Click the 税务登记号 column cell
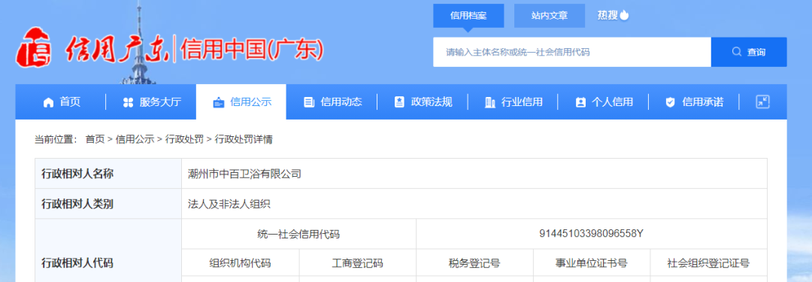Viewport: 812px width, 282px height. pyautogui.click(x=474, y=263)
